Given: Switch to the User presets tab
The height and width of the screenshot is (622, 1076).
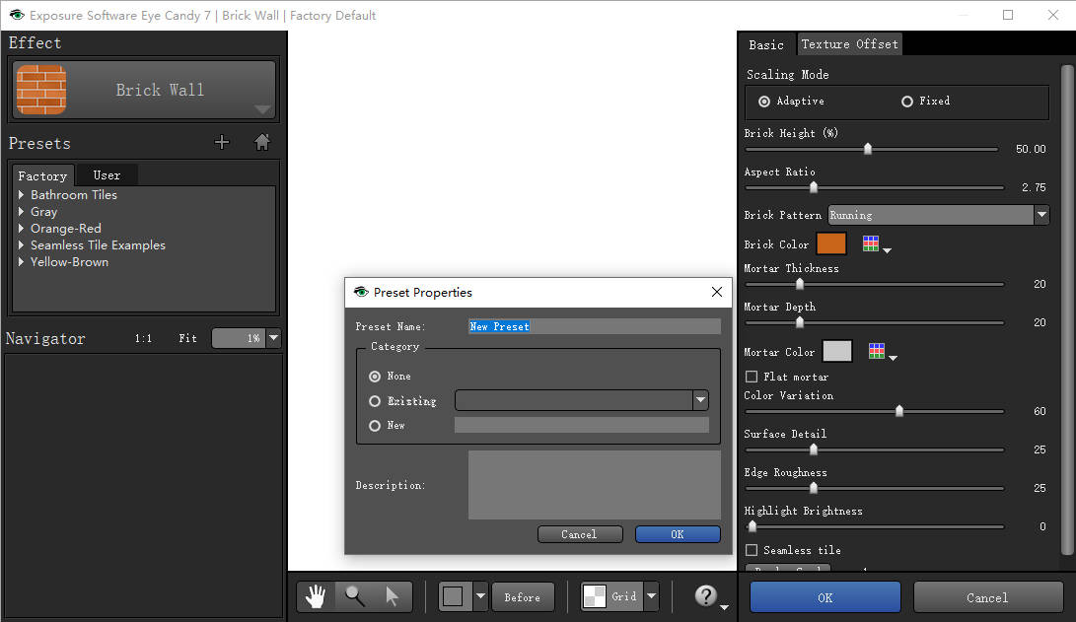Looking at the screenshot, I should [x=107, y=175].
